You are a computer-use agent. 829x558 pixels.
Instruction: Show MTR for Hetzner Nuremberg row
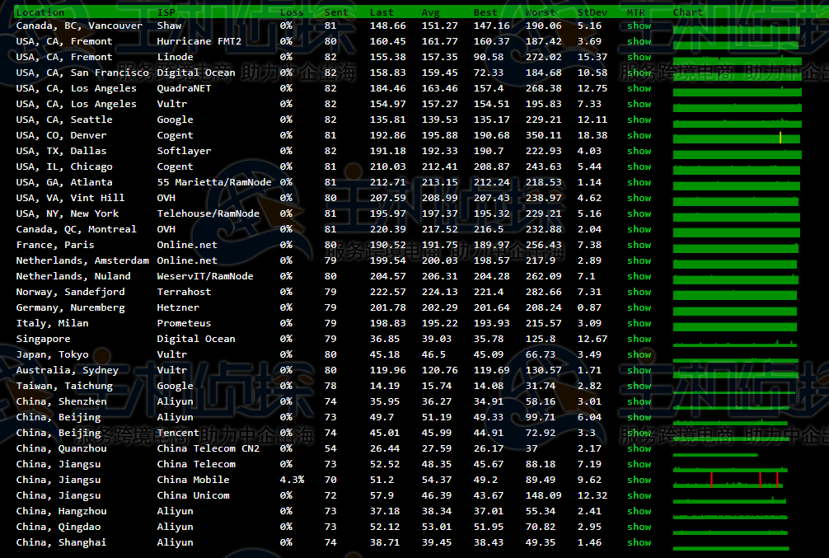(x=639, y=307)
